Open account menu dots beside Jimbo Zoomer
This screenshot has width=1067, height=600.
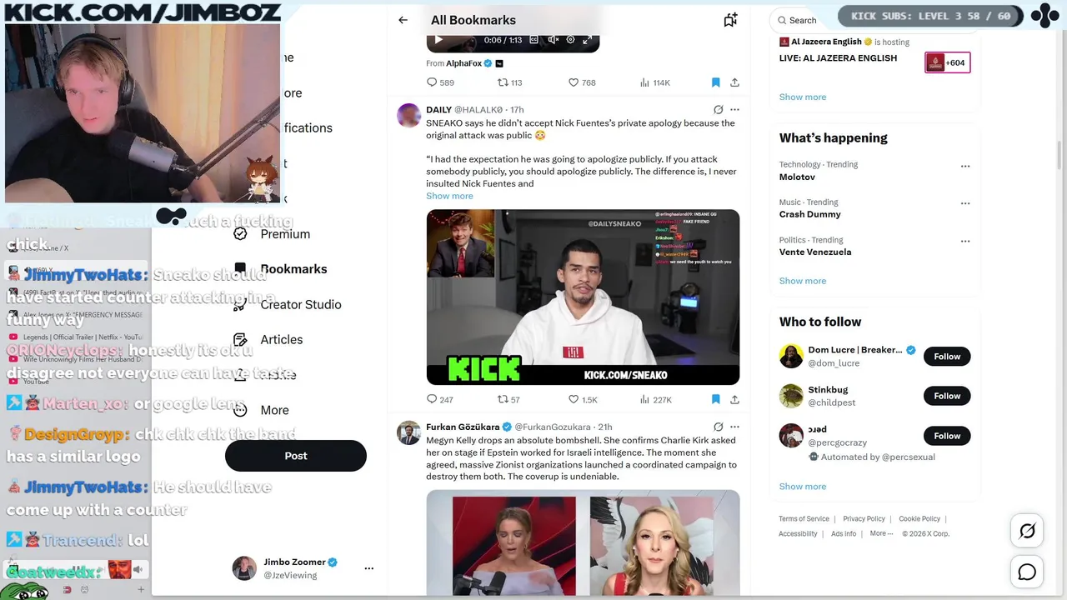coord(368,568)
